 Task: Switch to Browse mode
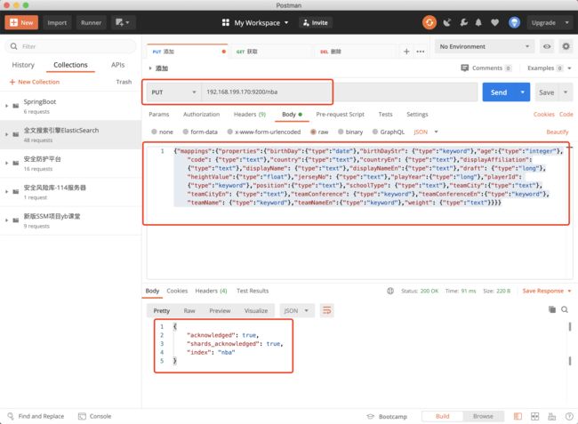[483, 416]
